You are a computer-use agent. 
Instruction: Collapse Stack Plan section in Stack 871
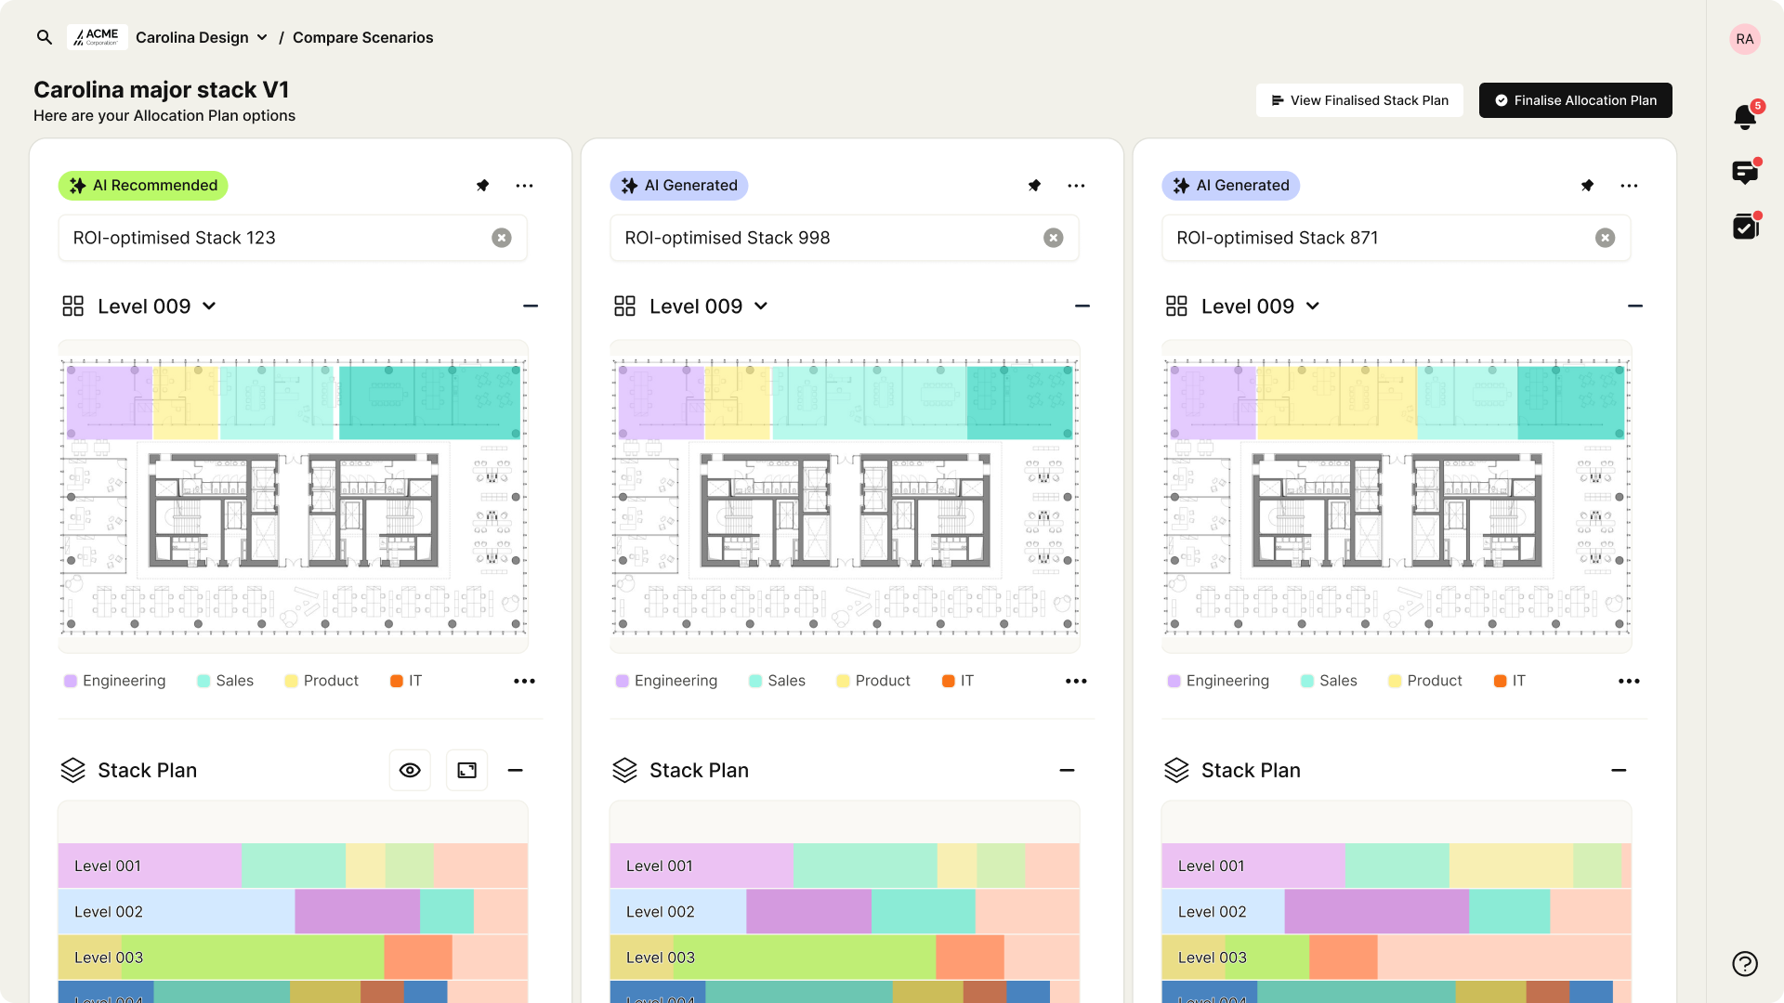pyautogui.click(x=1619, y=770)
